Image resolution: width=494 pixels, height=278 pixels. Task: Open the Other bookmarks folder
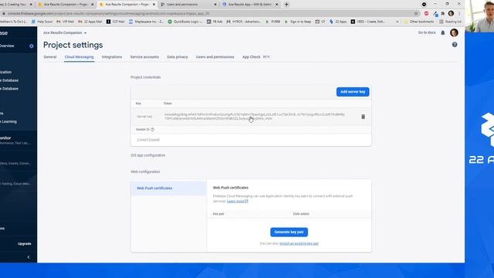point(418,22)
